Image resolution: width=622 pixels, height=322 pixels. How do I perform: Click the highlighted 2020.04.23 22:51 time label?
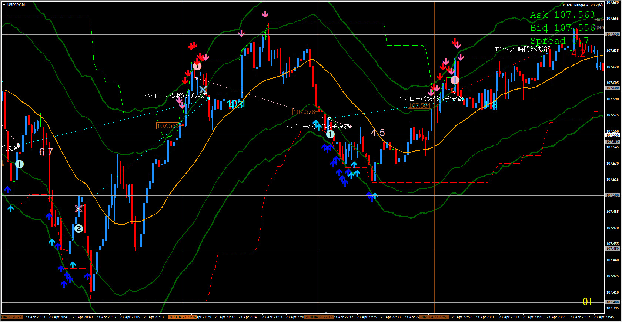point(434,317)
